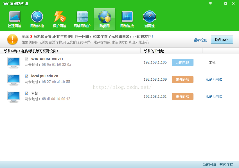
Task: Click 未知设备 badge for 192.168.1.109
Action: 182,80
